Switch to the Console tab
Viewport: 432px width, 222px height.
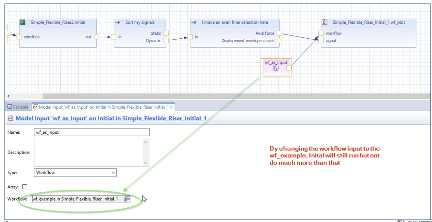tap(18, 107)
